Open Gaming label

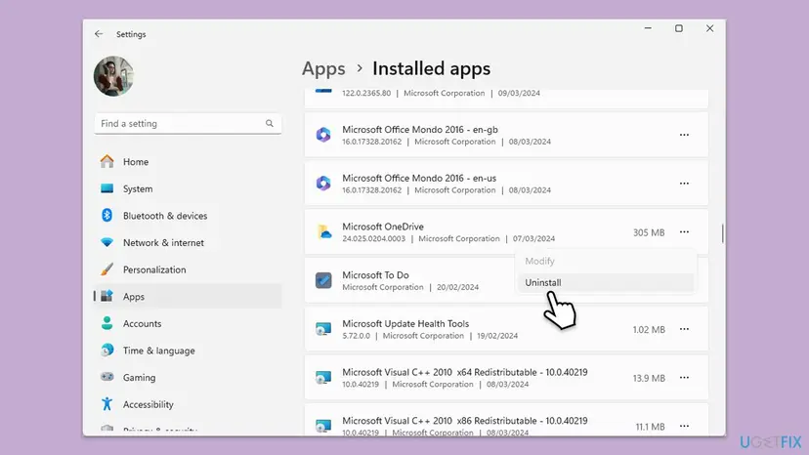coord(139,378)
